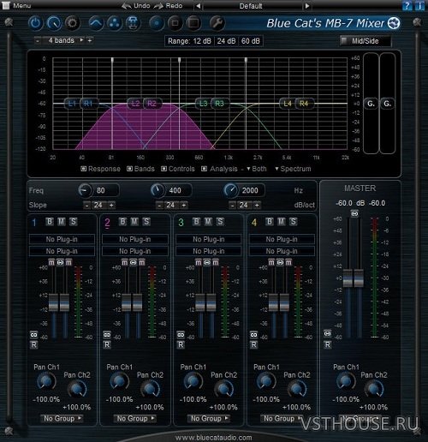This screenshot has height=442, width=428.
Task: Click band 2 first No Plug-in slot
Action: point(135,239)
